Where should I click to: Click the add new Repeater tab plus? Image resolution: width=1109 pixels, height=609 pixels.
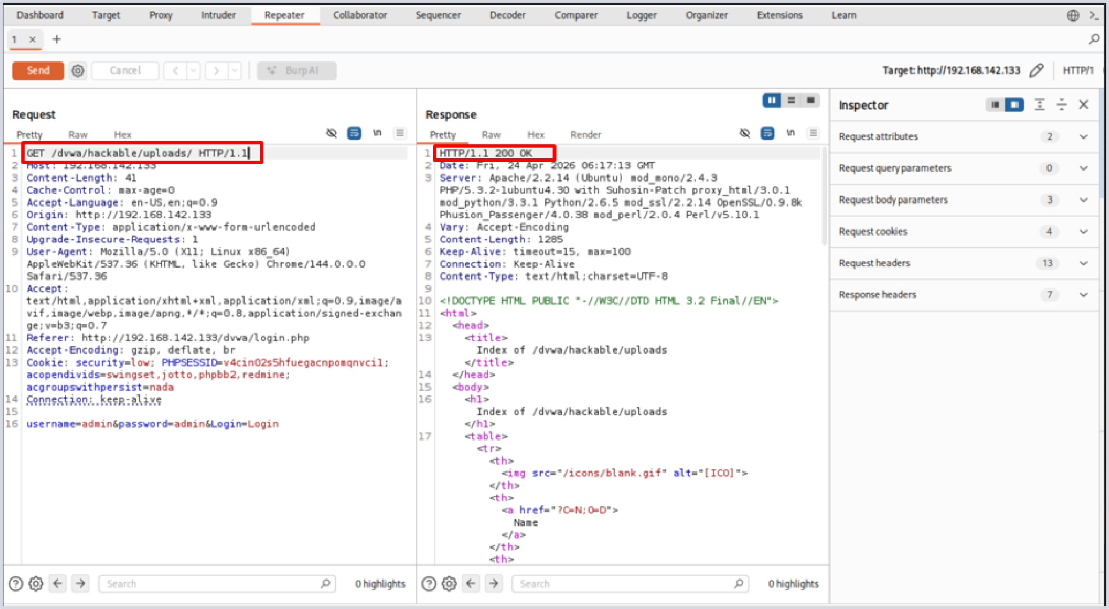(x=56, y=39)
